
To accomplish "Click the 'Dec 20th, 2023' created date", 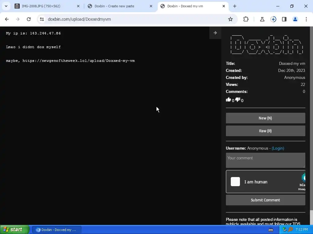I will pos(291,70).
